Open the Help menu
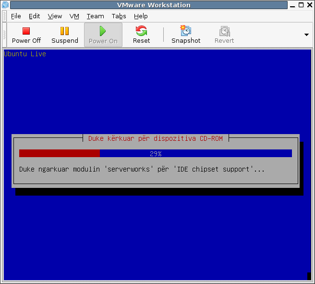 tap(141, 16)
